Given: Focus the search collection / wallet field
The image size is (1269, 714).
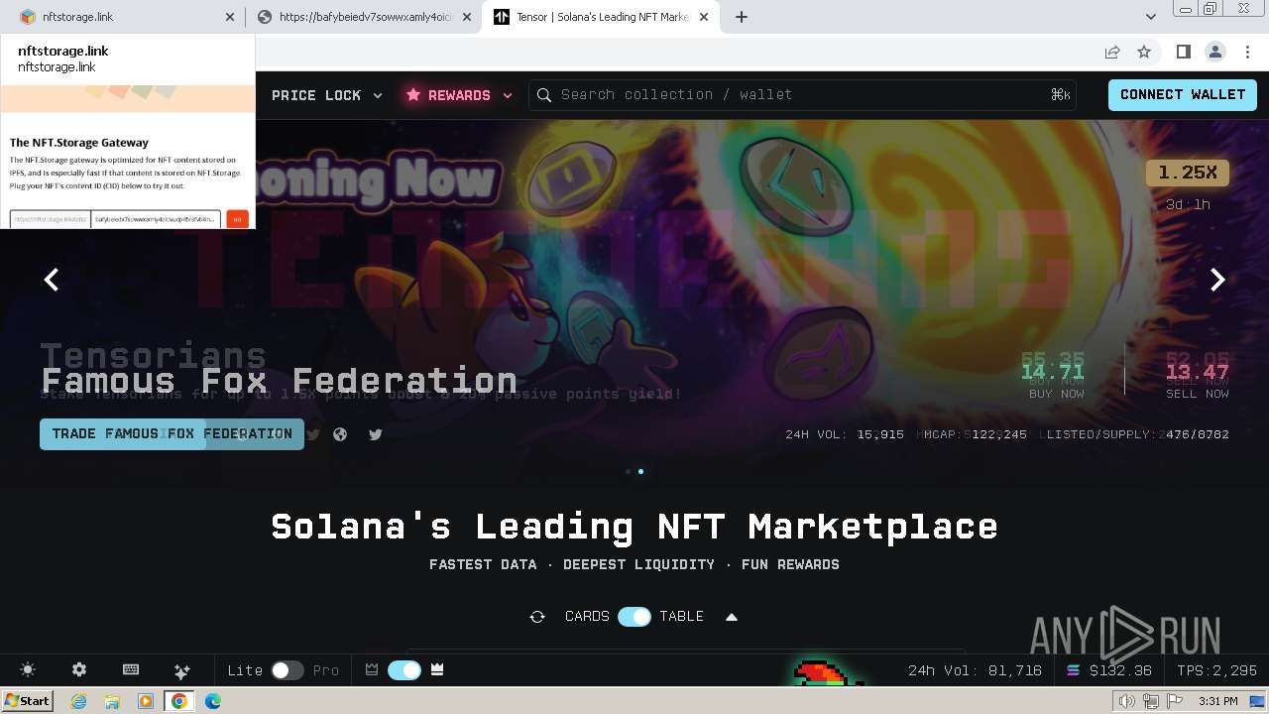Looking at the screenshot, I should [x=802, y=95].
